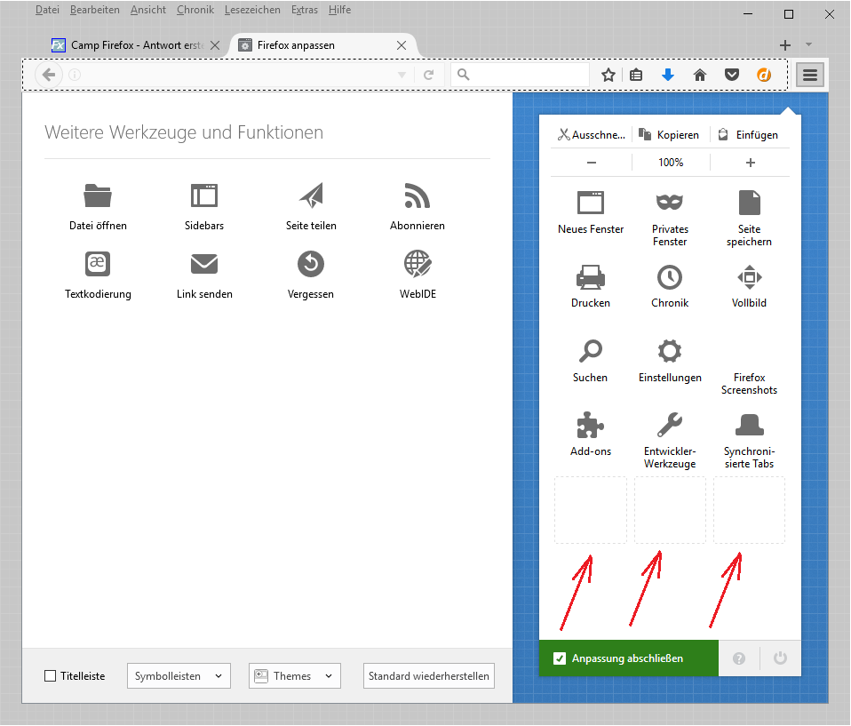Click the Seite speichern icon

[x=750, y=203]
